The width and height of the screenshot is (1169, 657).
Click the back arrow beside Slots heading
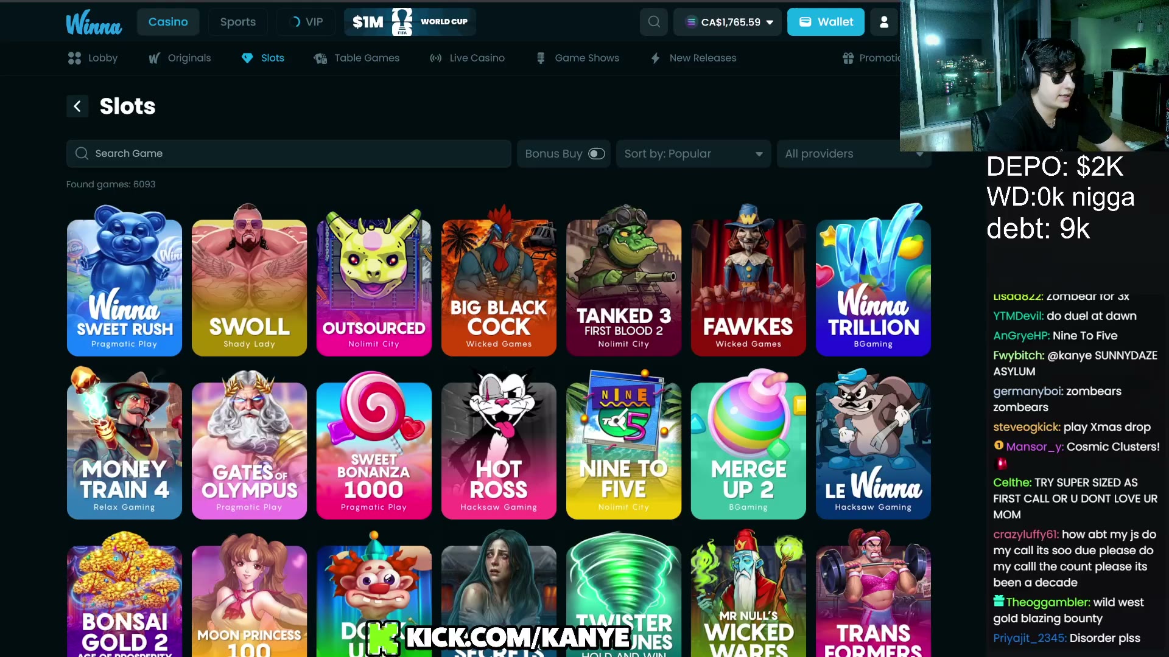pyautogui.click(x=77, y=106)
